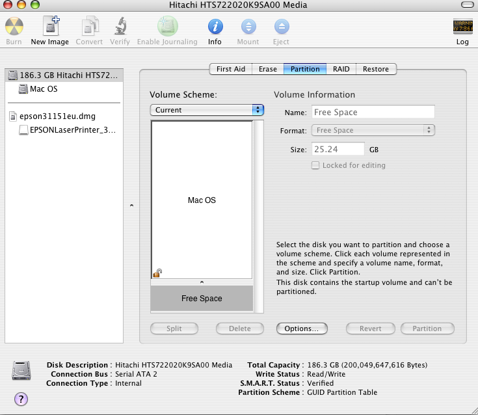Screen dimensions: 478x415
Task: Click the Split button
Action: [174, 328]
